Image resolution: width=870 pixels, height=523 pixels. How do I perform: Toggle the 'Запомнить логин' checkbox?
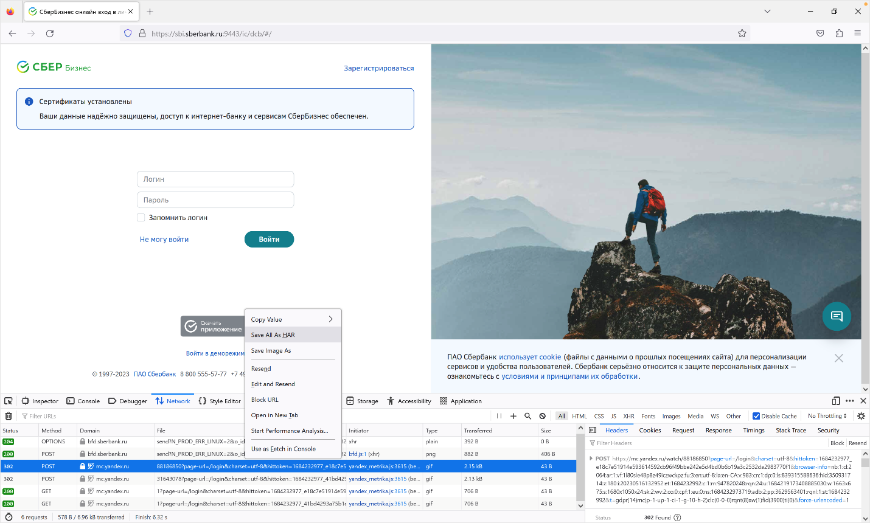pos(141,218)
